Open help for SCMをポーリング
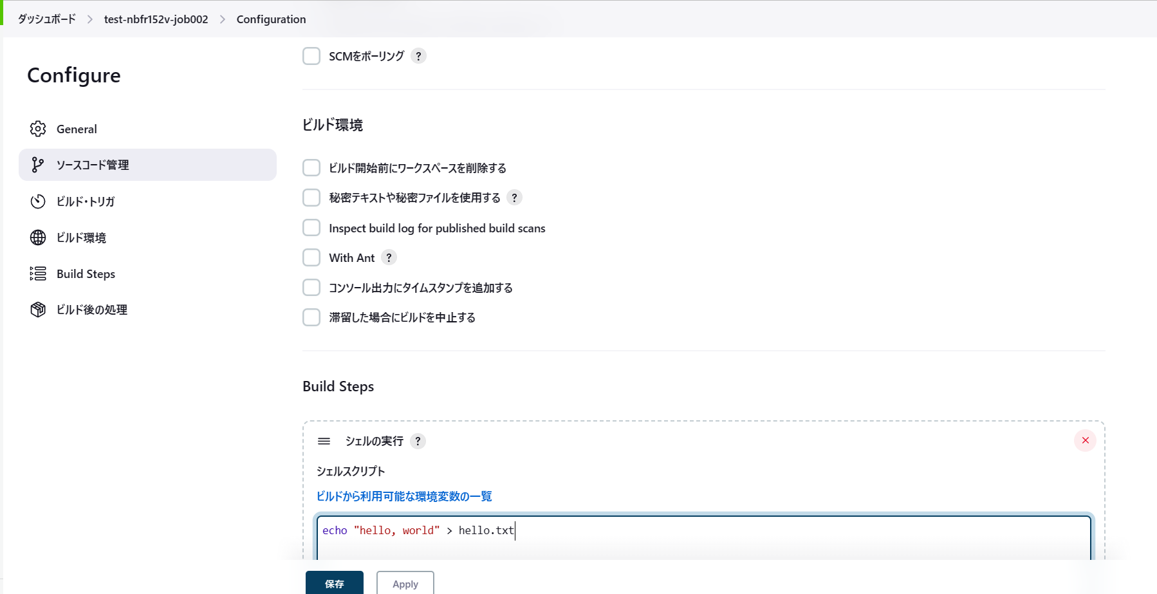Screen dimensions: 1157x594 [x=418, y=56]
